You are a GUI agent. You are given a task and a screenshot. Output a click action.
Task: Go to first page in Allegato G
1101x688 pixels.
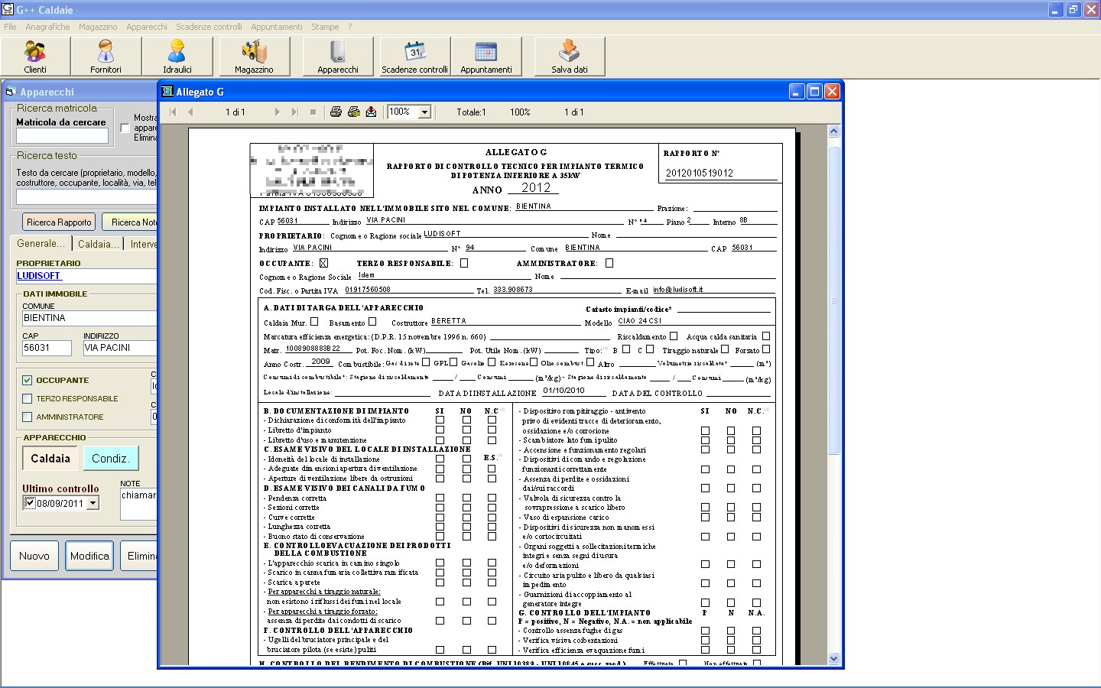(x=174, y=112)
